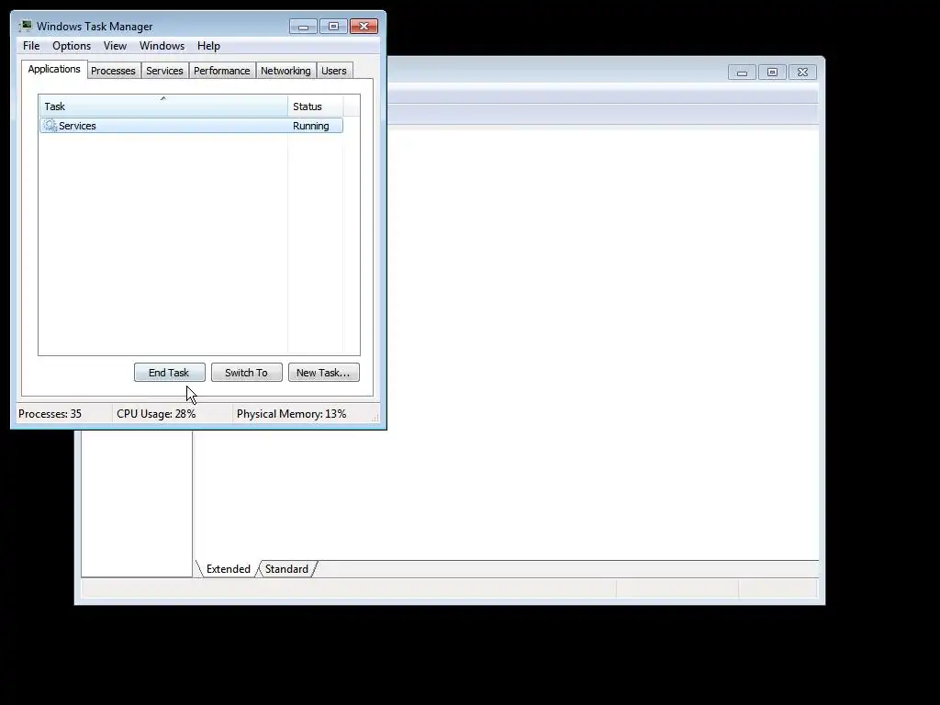The height and width of the screenshot is (705, 940).
Task: Switch to the Performance tab
Action: coord(221,71)
